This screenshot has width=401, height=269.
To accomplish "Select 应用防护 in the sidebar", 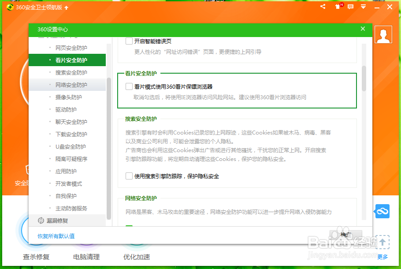I will [x=67, y=171].
